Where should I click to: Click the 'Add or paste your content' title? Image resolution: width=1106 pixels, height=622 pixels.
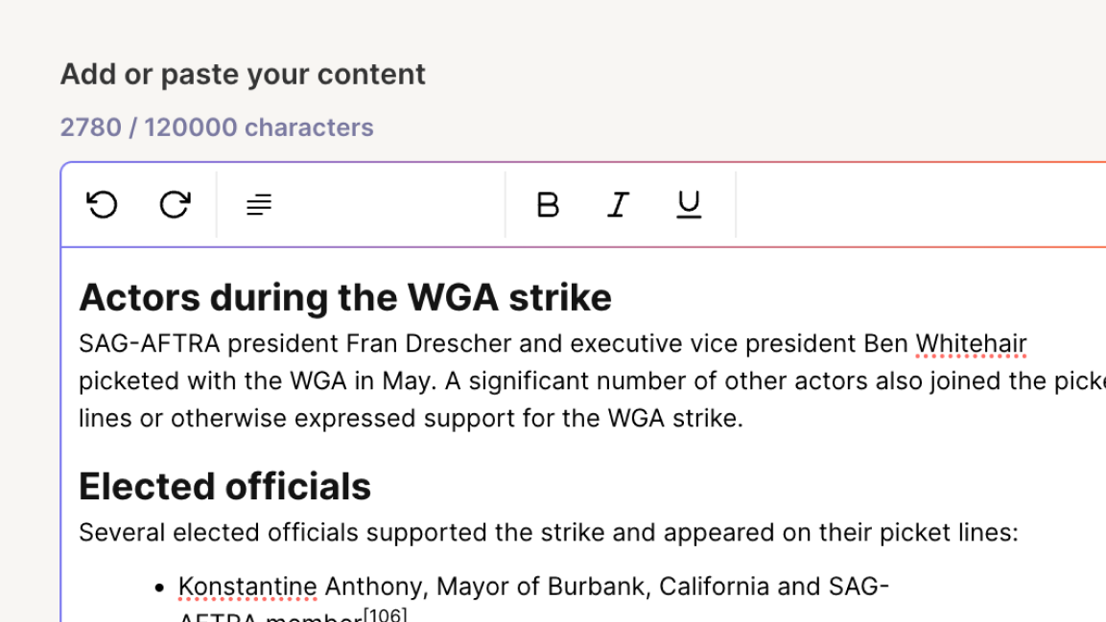point(243,75)
